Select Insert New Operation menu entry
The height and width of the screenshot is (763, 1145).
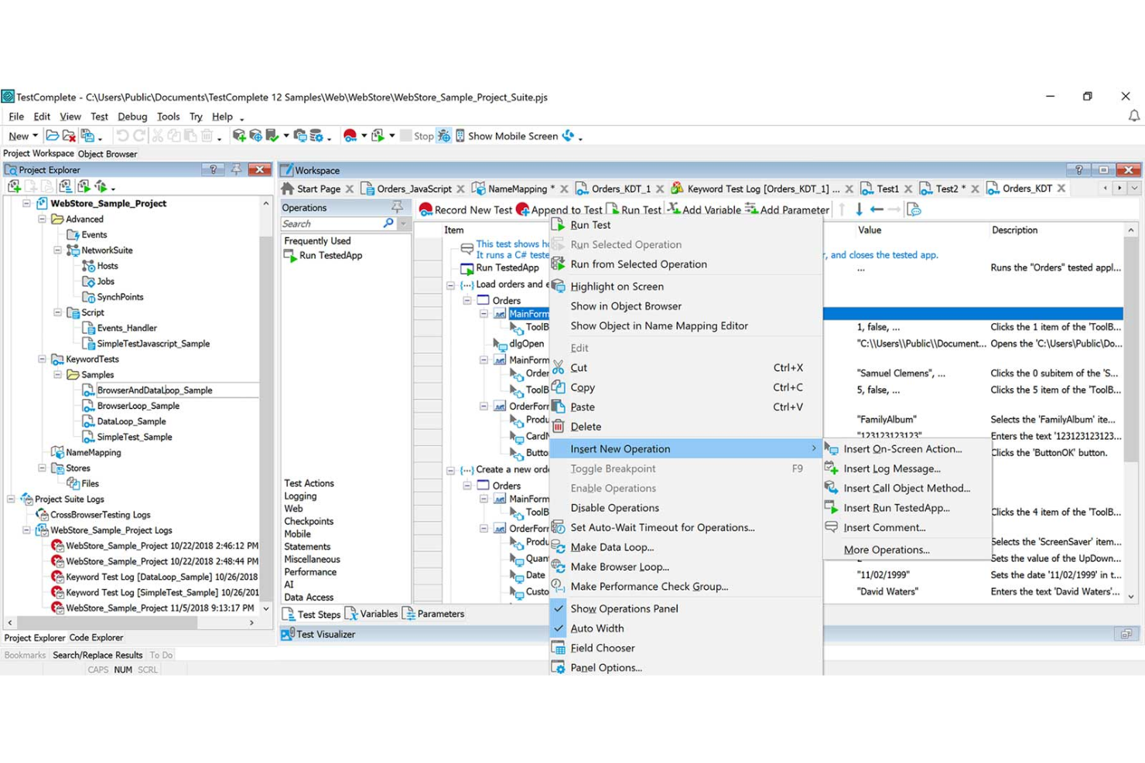685,448
